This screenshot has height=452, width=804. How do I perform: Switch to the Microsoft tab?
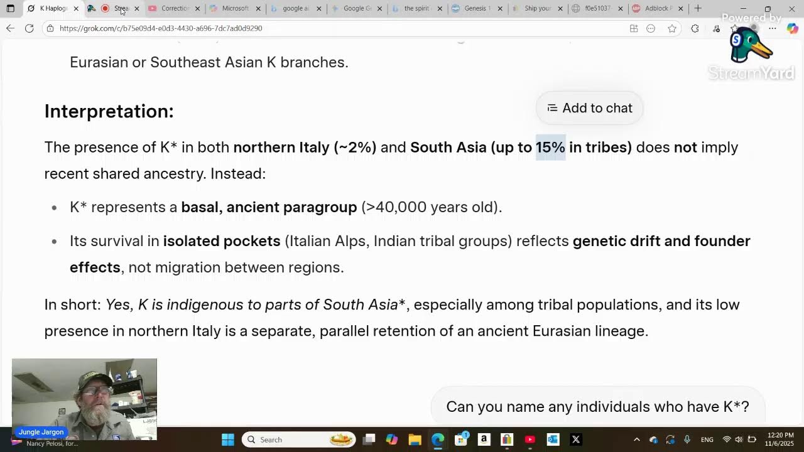click(x=235, y=8)
